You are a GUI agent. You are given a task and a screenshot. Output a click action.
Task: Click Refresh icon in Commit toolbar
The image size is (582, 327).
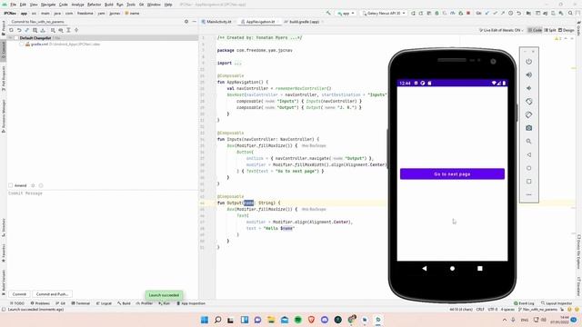click(x=11, y=30)
